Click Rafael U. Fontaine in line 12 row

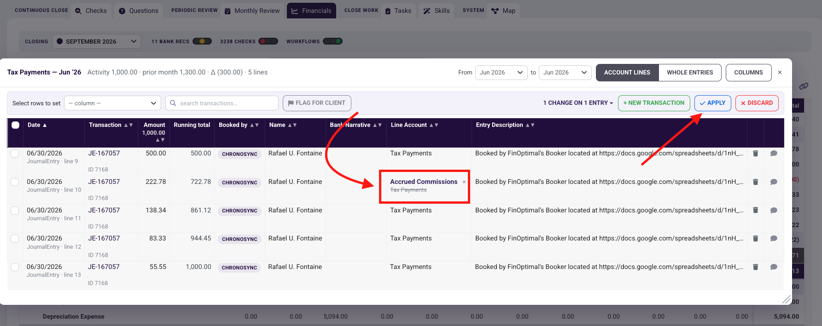point(295,239)
